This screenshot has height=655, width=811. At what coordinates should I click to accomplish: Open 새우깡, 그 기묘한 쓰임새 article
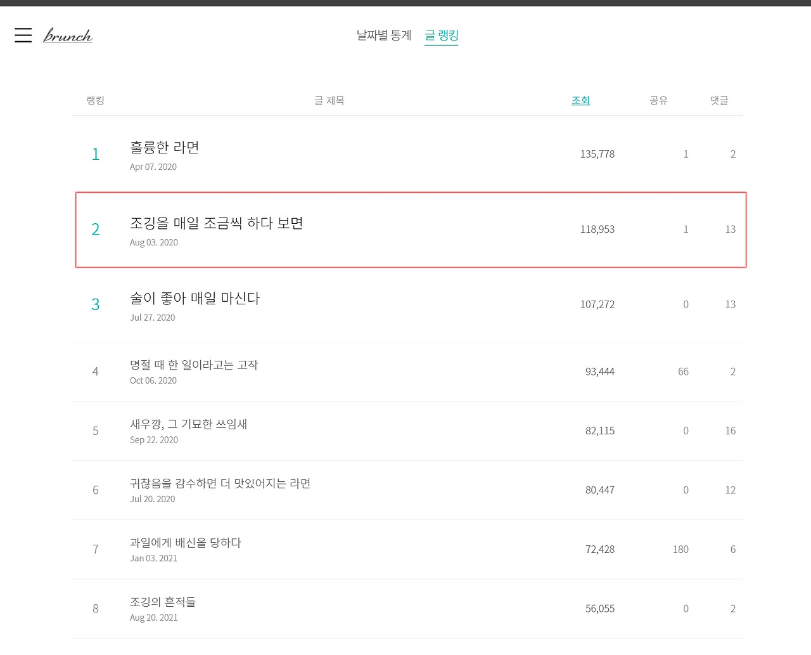click(189, 424)
